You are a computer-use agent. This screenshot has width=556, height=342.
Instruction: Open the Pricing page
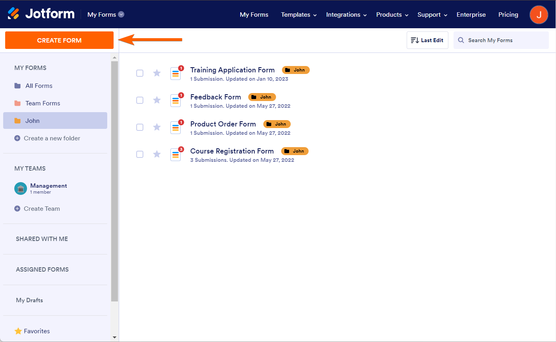tap(508, 15)
